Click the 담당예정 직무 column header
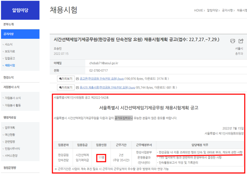Viewport: 247px width, 174px height. (x=200, y=145)
